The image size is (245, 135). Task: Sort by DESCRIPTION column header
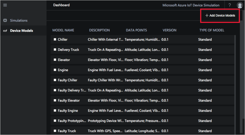(99, 30)
